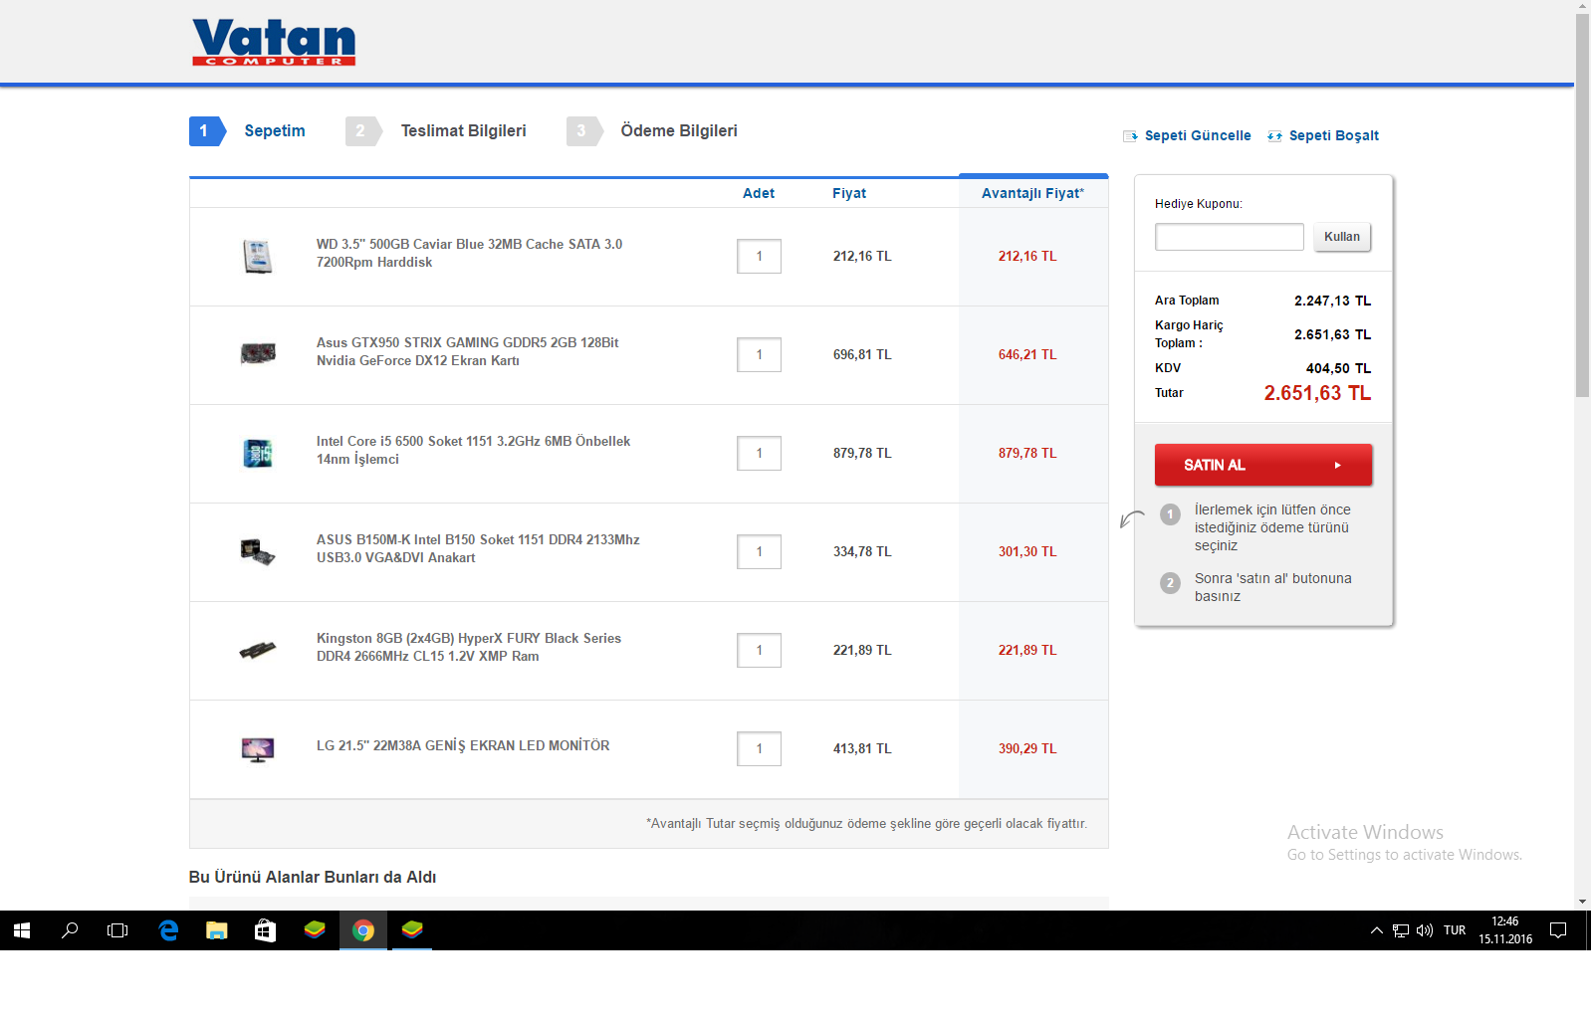Go to step 3 Ödeme Bilgileri
The height and width of the screenshot is (1019, 1593).
[652, 131]
